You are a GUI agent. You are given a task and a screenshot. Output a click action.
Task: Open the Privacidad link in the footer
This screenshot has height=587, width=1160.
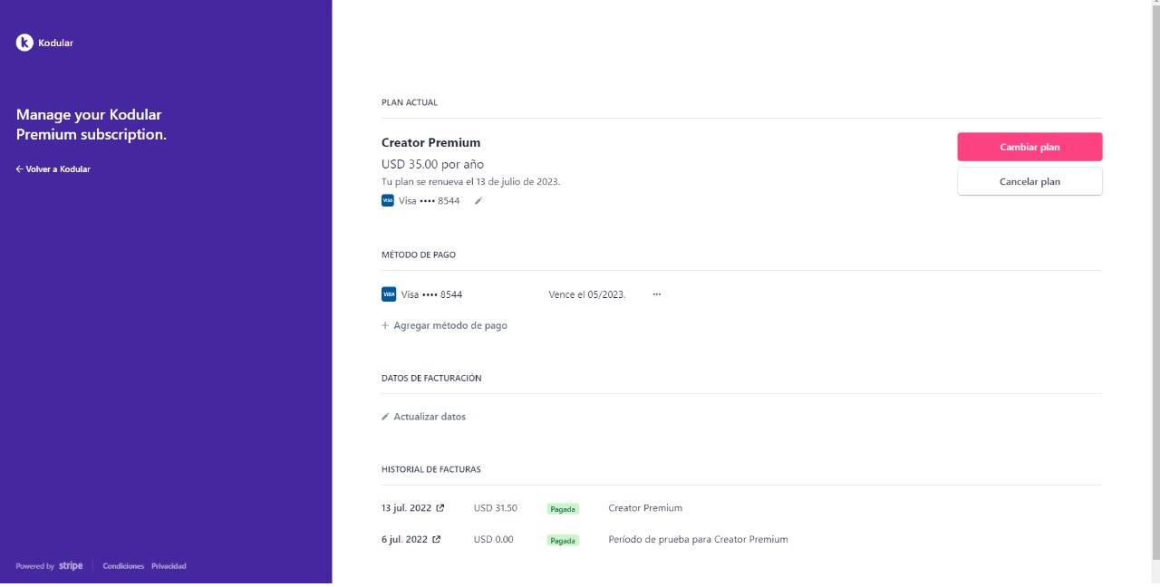tap(169, 566)
